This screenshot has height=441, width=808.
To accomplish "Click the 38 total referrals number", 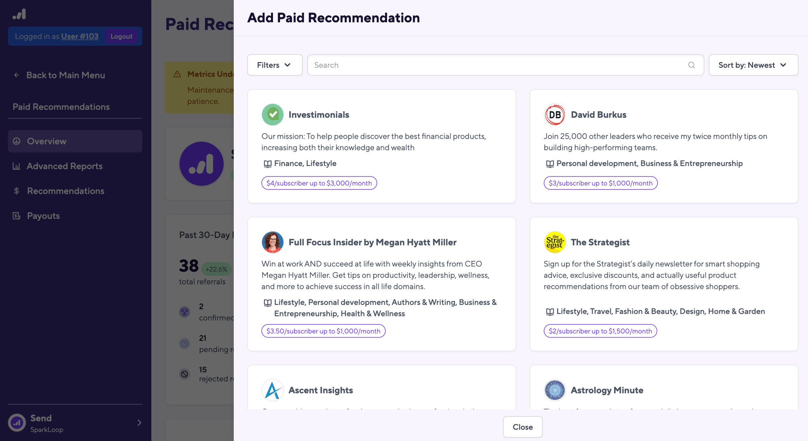I will 189,266.
